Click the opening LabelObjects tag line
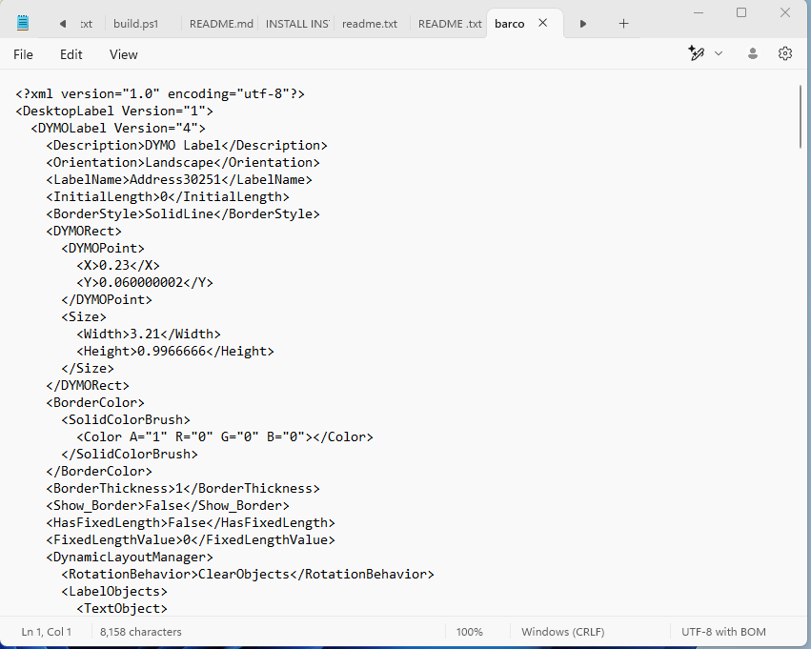This screenshot has height=649, width=811. [x=114, y=591]
